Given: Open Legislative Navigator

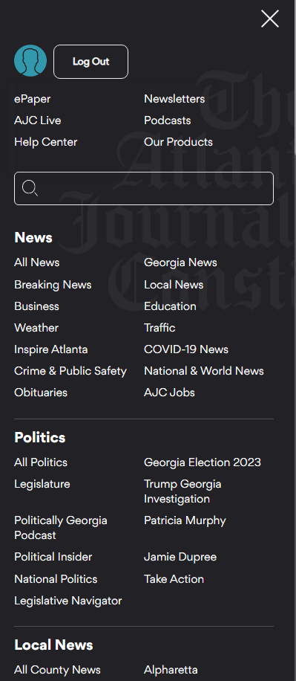Looking at the screenshot, I should 68,601.
